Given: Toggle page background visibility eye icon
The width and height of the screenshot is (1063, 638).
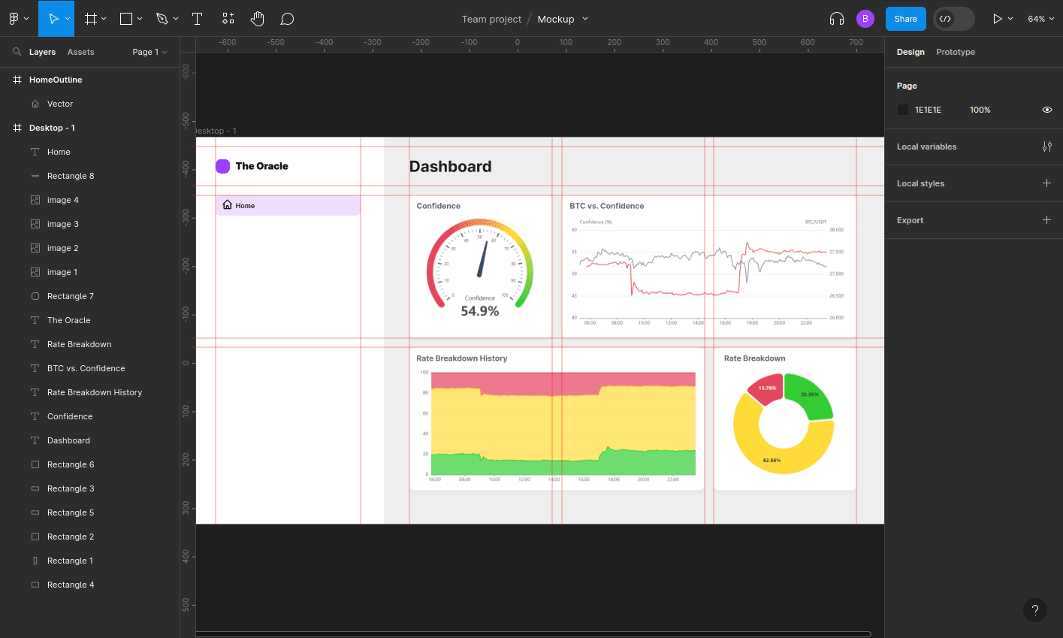Looking at the screenshot, I should point(1046,110).
